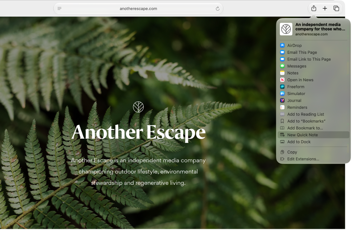Click the bookmark icon for Add to Bookmarks
The image size is (352, 230).
tap(283, 121)
